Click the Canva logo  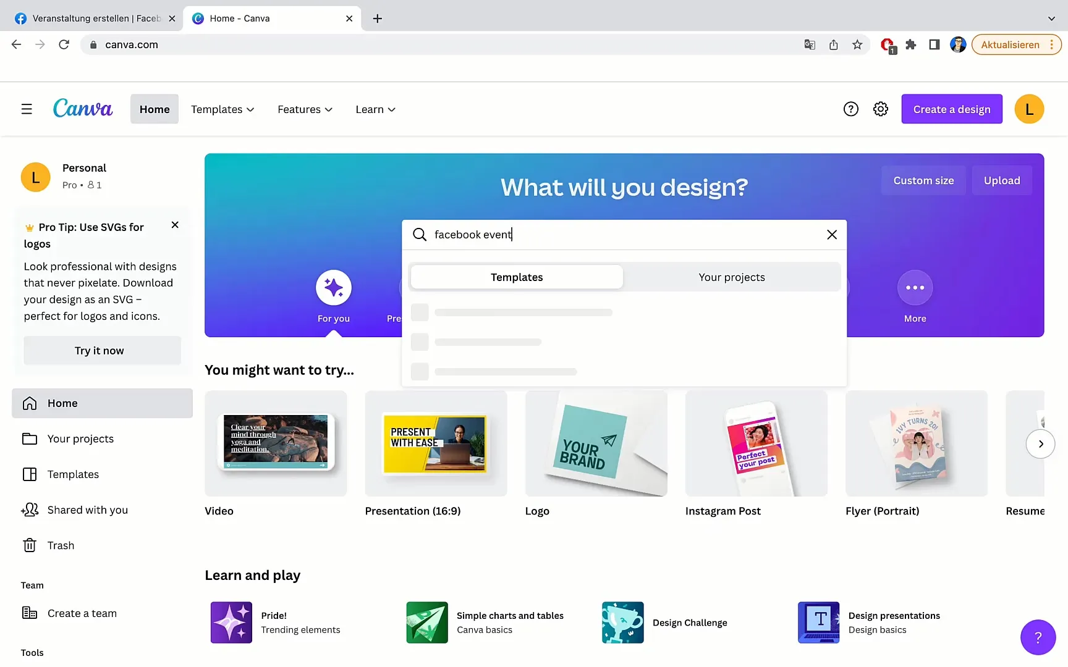click(x=83, y=109)
